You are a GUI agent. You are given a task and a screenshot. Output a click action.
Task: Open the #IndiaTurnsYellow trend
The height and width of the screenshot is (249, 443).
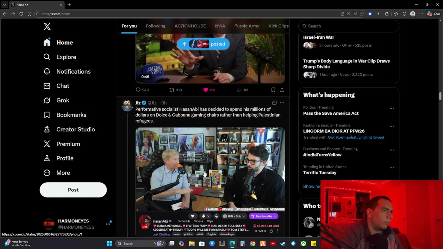(x=322, y=155)
